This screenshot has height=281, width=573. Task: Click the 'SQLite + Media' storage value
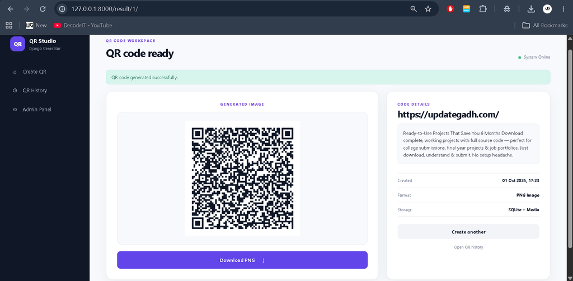tap(524, 210)
